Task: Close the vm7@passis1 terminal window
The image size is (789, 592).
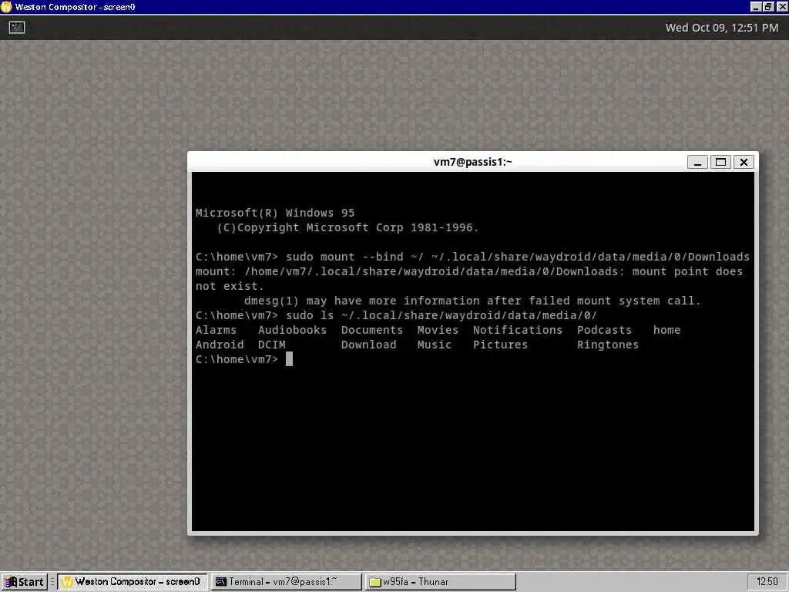Action: [x=744, y=162]
